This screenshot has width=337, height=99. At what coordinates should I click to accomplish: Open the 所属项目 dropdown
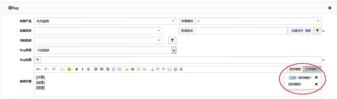coord(98,31)
